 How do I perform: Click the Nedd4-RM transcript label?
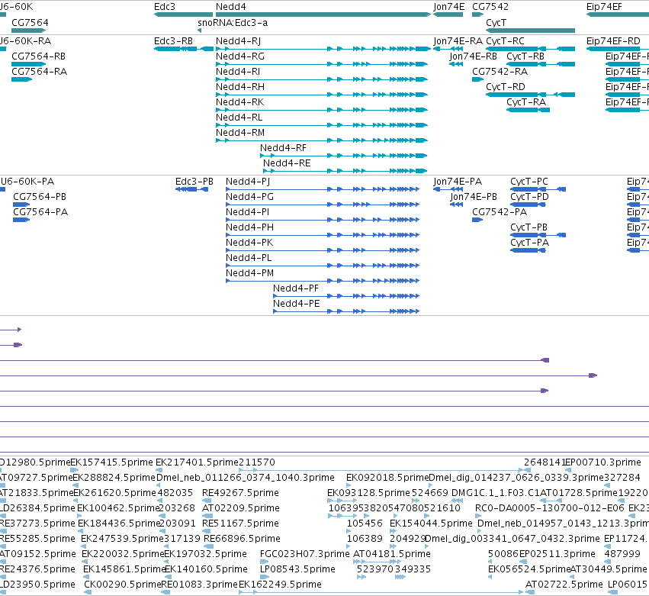coord(240,133)
